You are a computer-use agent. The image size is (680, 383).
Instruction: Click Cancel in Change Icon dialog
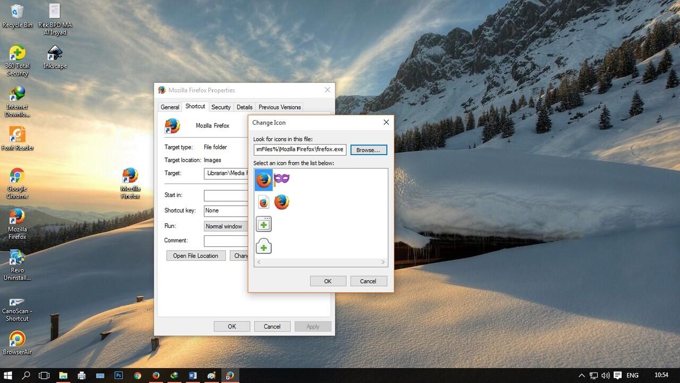(368, 282)
